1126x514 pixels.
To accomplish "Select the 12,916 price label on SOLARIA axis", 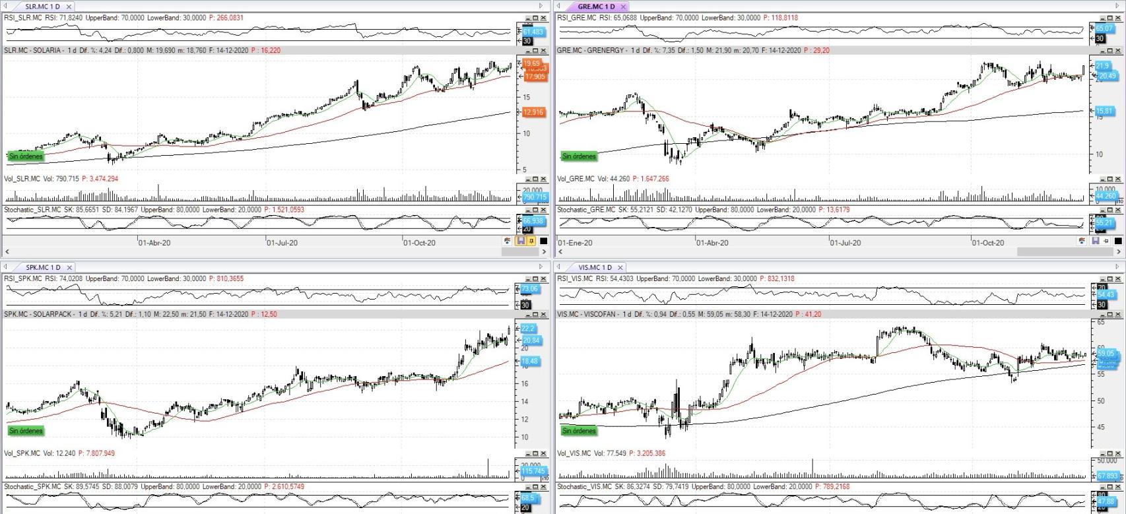I will point(533,112).
